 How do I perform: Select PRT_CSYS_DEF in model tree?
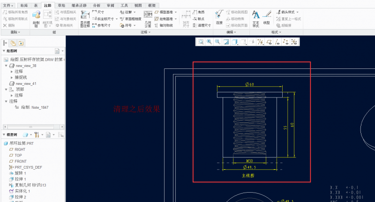click(28, 167)
